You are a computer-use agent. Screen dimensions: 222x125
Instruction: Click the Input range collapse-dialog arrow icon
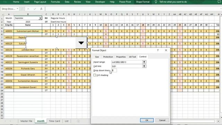[144, 62]
